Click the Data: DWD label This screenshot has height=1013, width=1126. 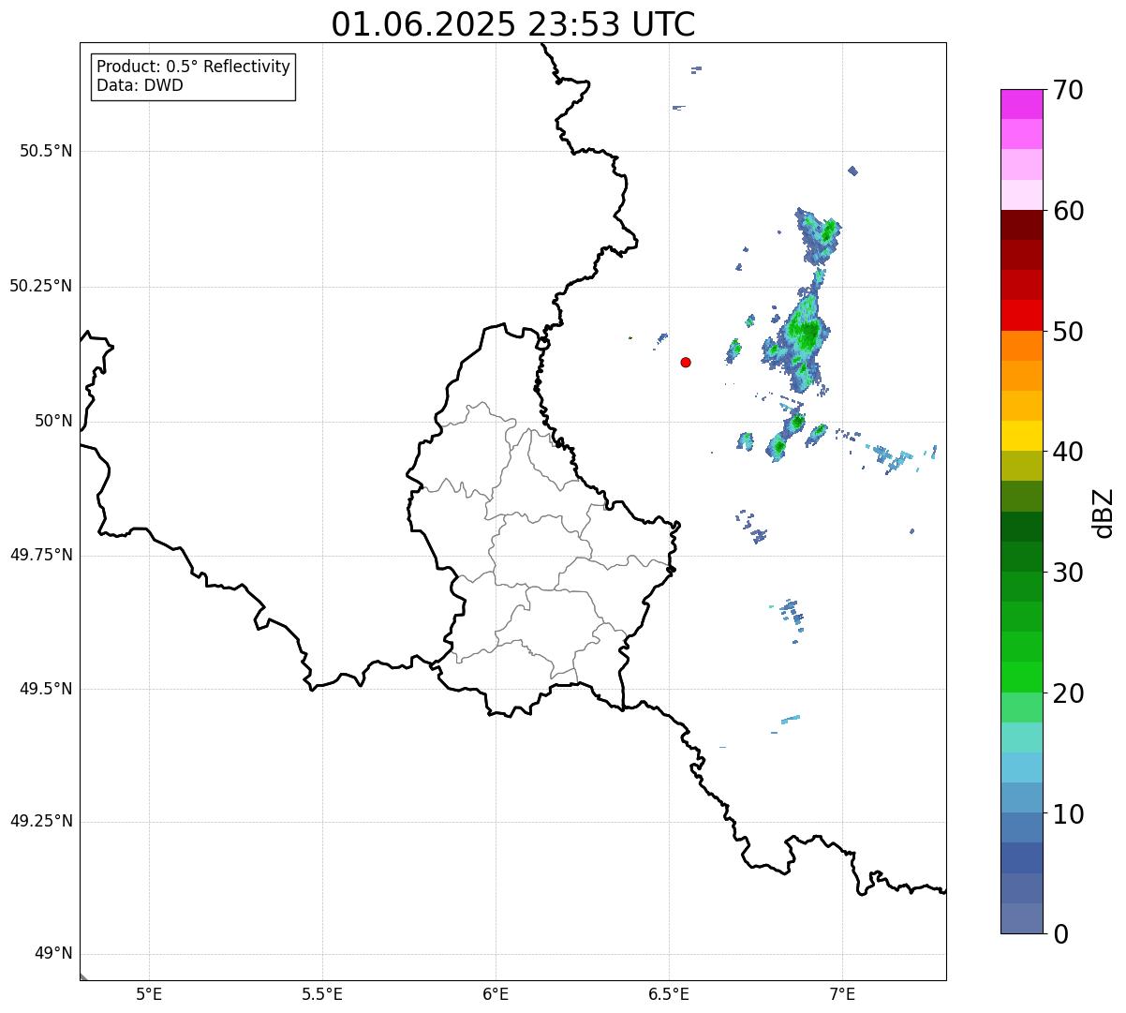point(140,85)
